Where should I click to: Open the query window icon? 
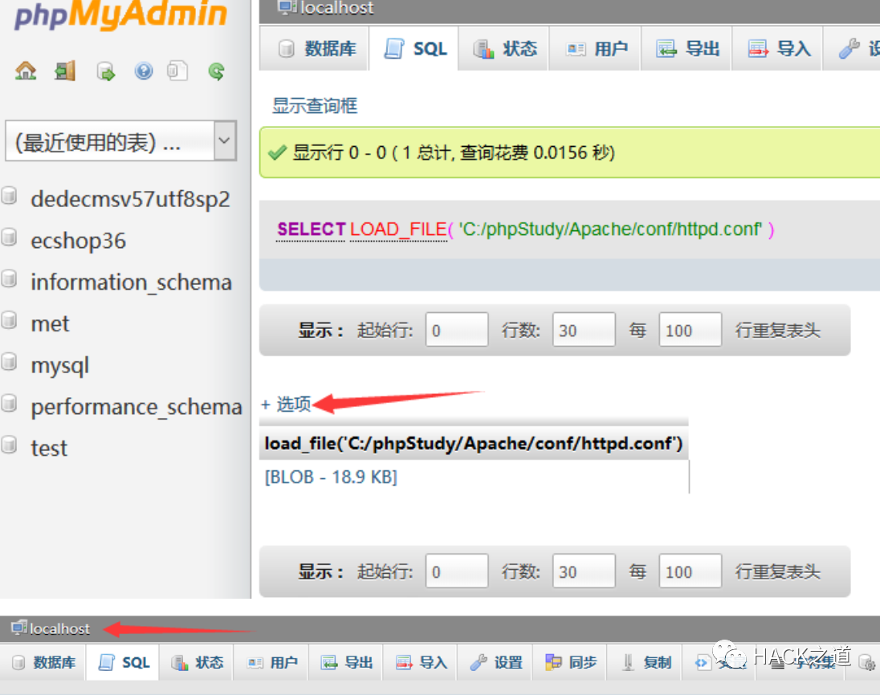[105, 71]
